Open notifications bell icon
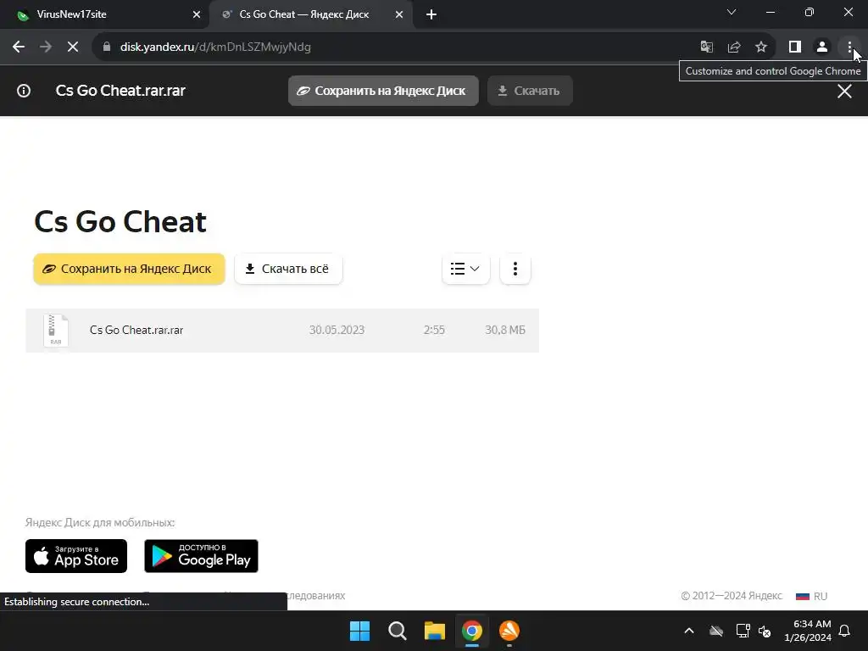 (x=845, y=631)
